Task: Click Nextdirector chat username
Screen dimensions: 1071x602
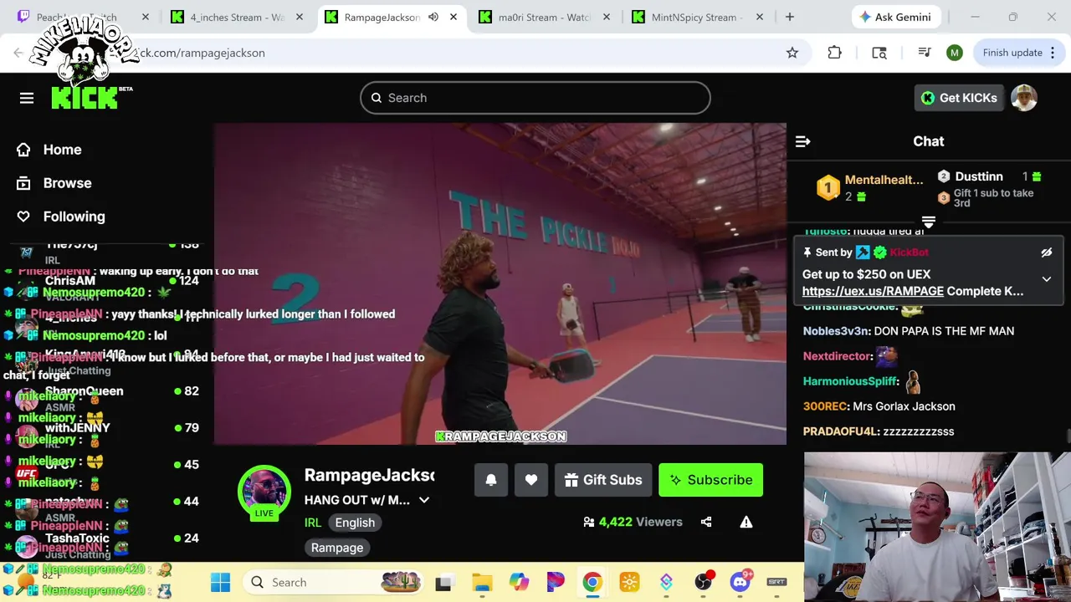Action: coord(837,356)
